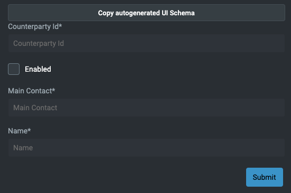Click the Enabled checkbox label text
Screen dimensions: 291x193
tap(38, 69)
